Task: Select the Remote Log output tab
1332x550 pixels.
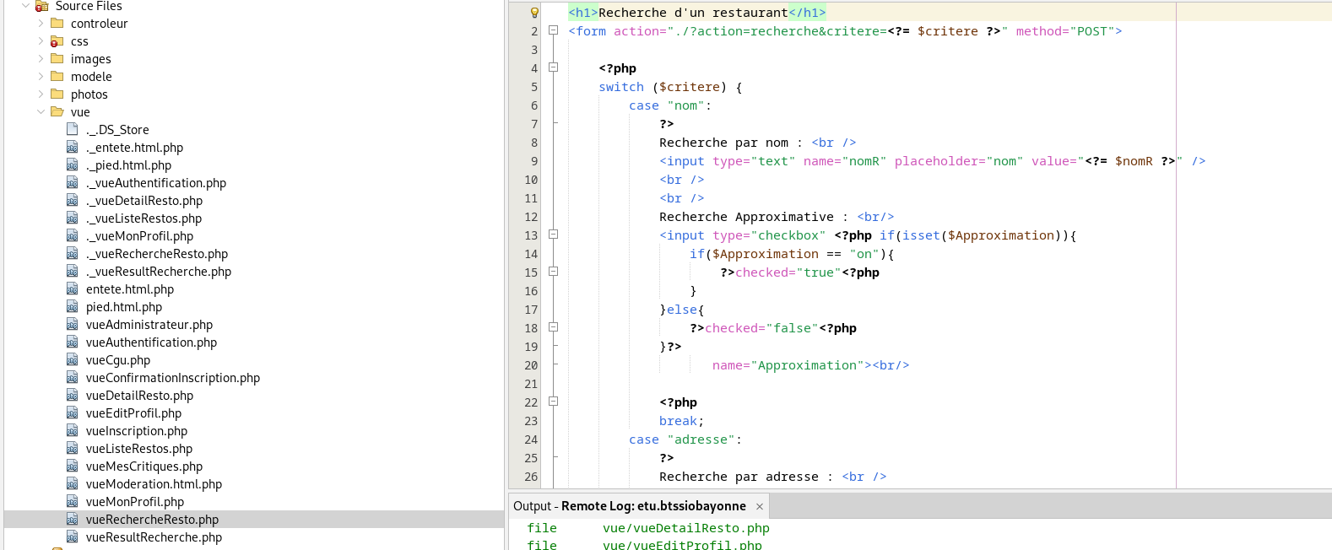Action: [630, 506]
